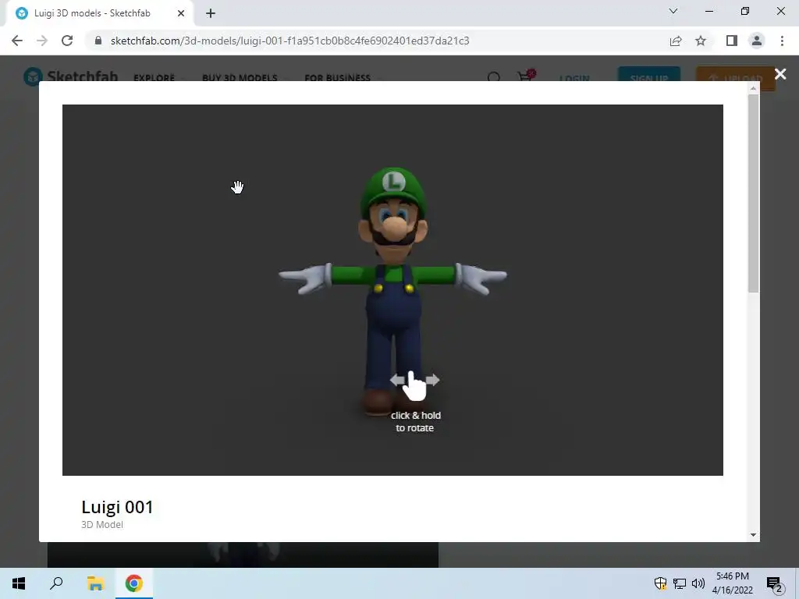Click the site lock icon
799x599 pixels.
(x=98, y=41)
